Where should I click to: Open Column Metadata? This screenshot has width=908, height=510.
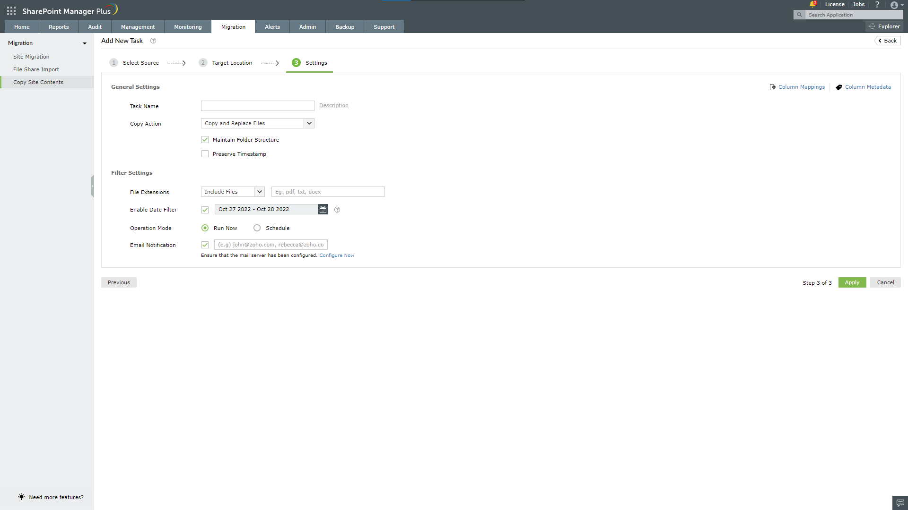pos(868,87)
